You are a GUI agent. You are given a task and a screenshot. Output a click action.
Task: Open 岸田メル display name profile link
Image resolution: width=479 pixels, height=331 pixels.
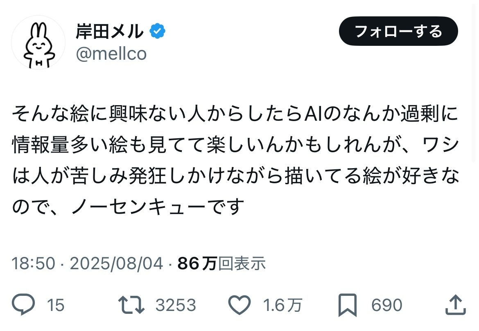(109, 32)
